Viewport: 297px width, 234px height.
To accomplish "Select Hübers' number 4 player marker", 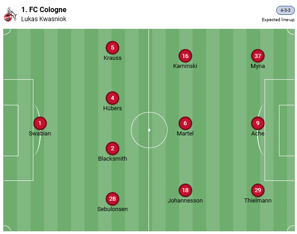I will tap(112, 98).
